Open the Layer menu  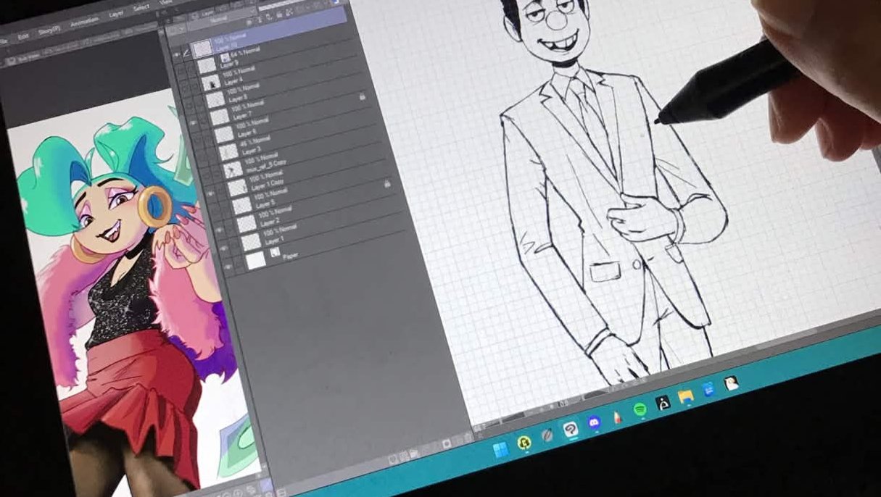tap(116, 14)
